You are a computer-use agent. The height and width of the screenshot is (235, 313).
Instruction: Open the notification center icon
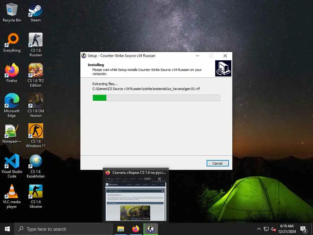pyautogui.click(x=304, y=229)
